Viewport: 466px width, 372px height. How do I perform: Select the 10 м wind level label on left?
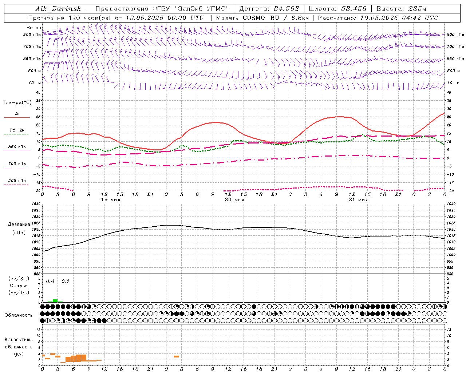tap(35, 83)
